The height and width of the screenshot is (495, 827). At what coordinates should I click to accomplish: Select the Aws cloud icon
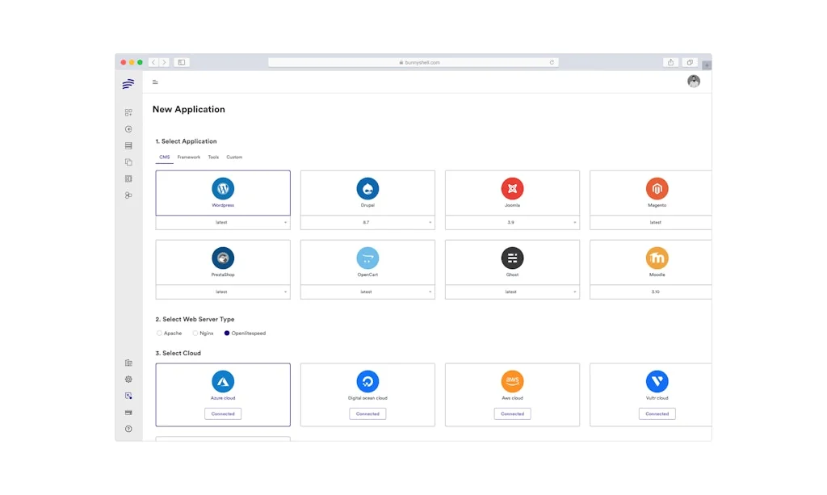[512, 381]
